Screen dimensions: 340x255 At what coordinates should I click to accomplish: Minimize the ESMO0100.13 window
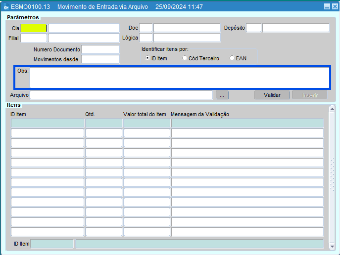pyautogui.click(x=327, y=7)
